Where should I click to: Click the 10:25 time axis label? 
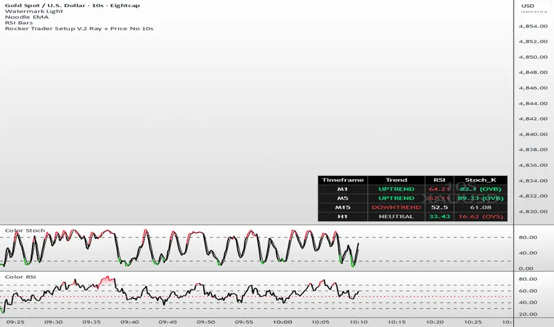click(473, 322)
